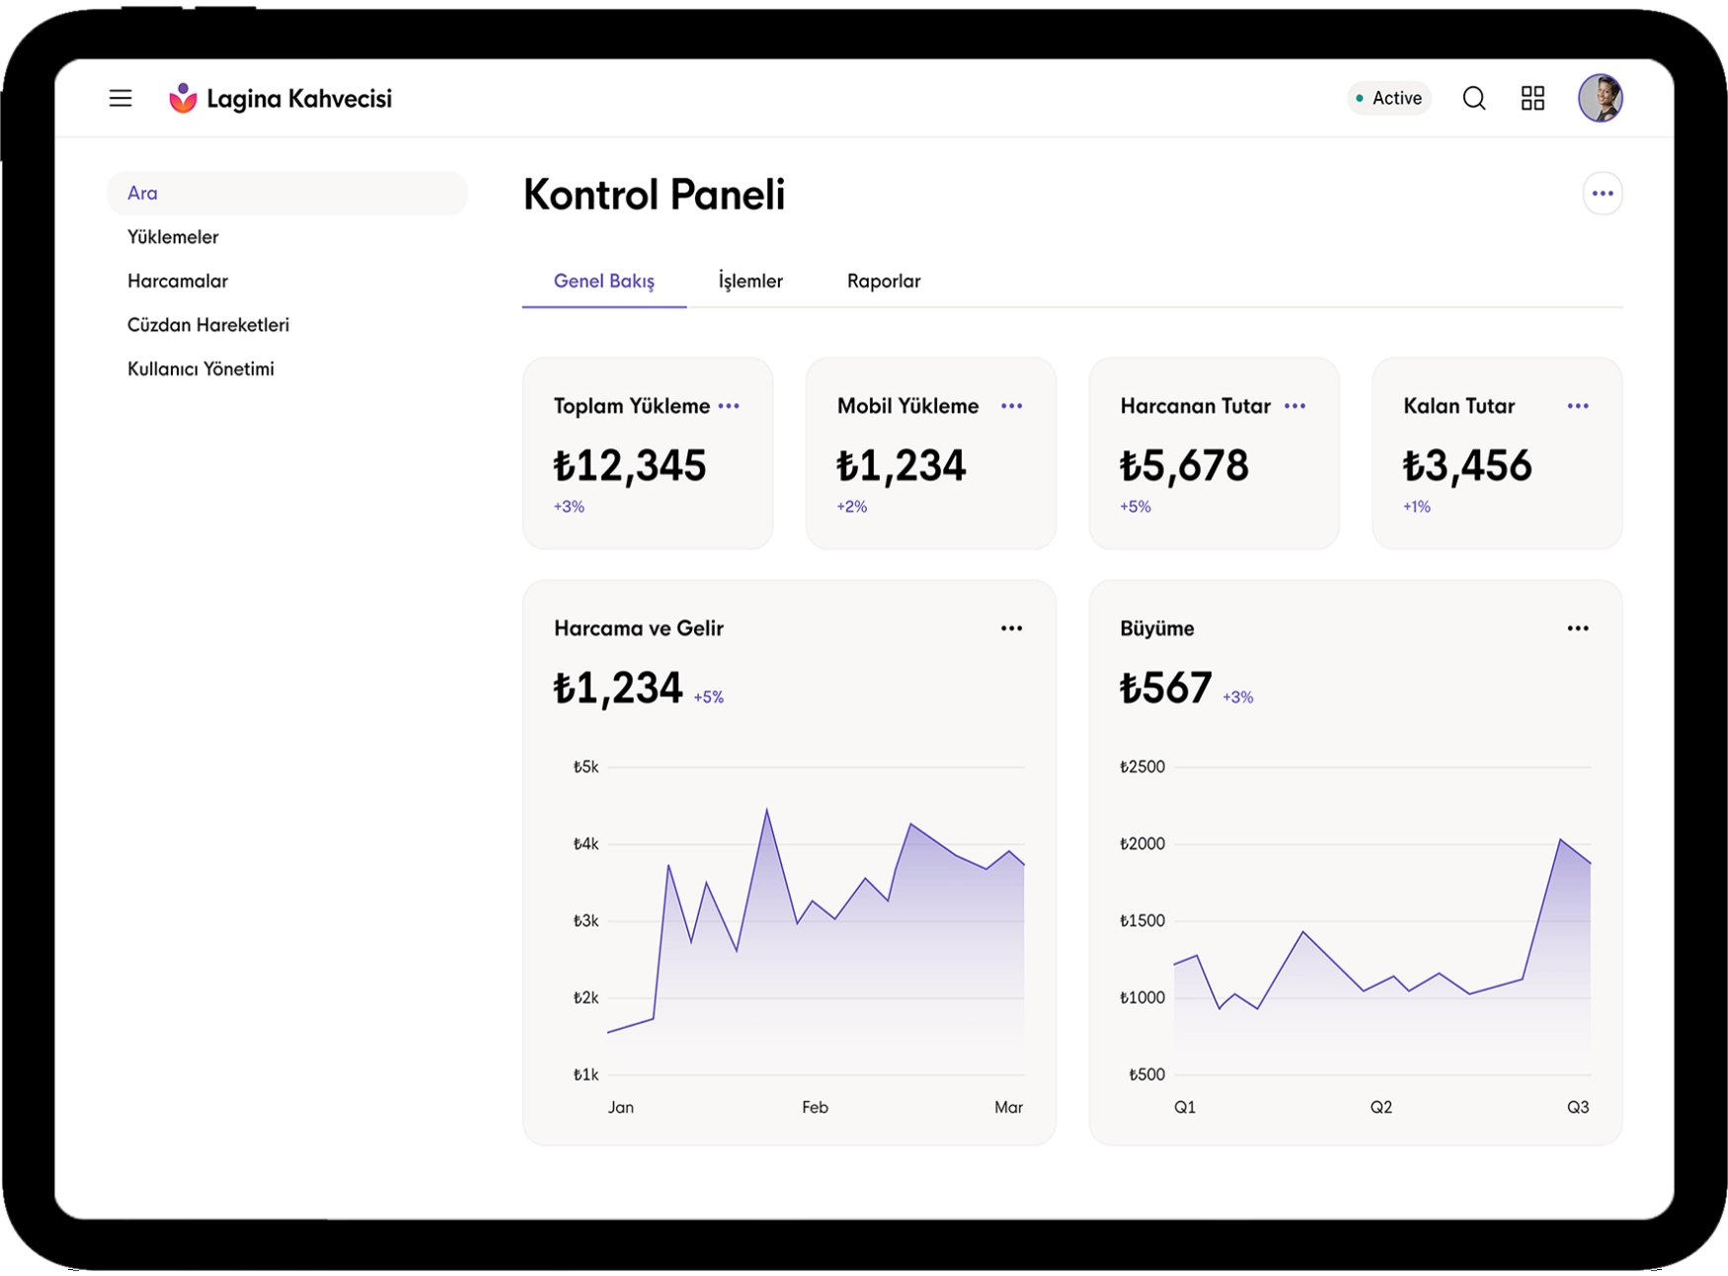Open the search magnifier icon
Screen dimensions: 1728x1276
tap(1473, 98)
